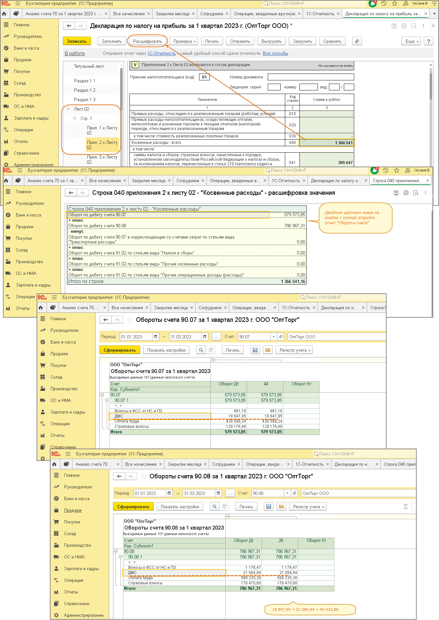Collapse the Лист 02 tree node
439x620 pixels.
point(68,109)
